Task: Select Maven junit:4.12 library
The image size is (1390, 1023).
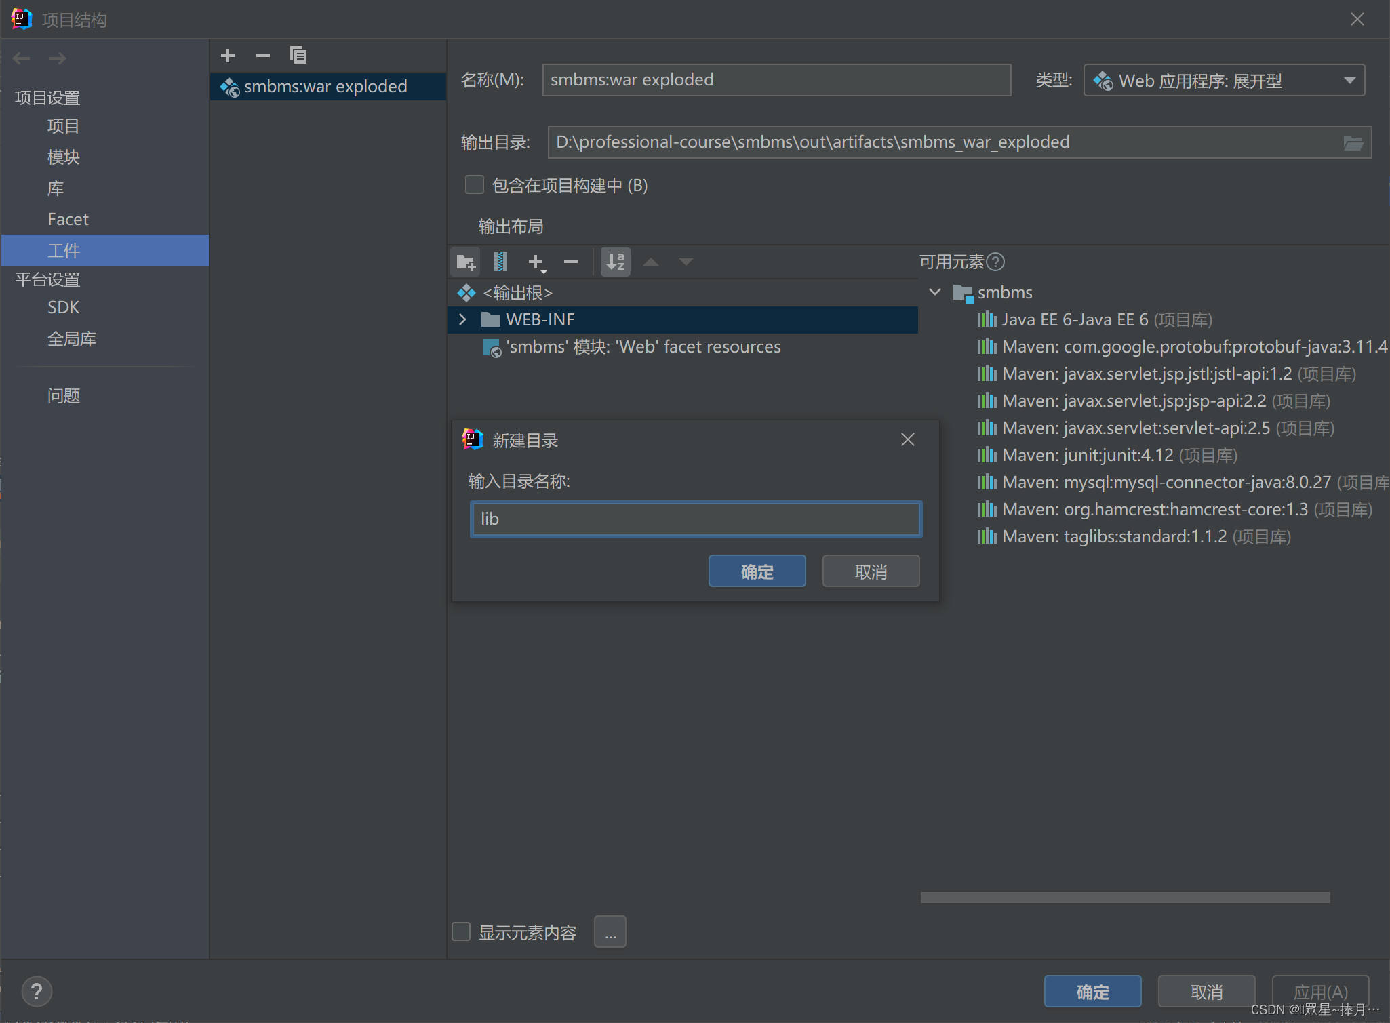Action: point(1108,455)
